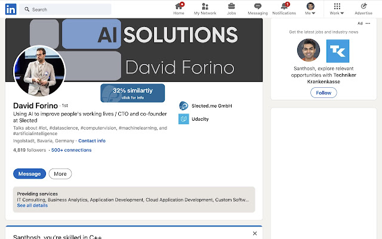Click 'Get the latest jobs and industry news'
This screenshot has width=382, height=239.
point(324,32)
